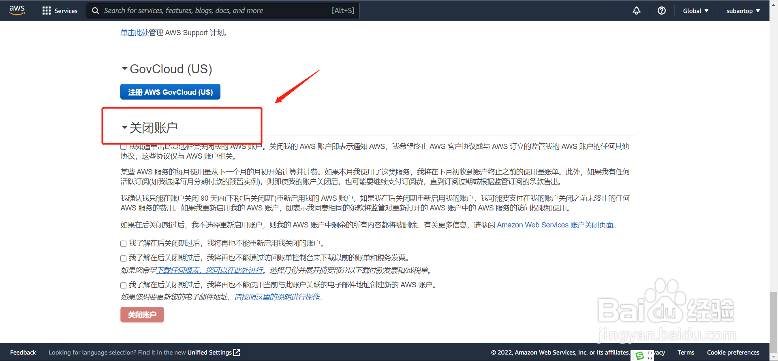Screen dimensions: 778x361
Task: Collapse the 关闭账户 section
Action: coord(125,127)
